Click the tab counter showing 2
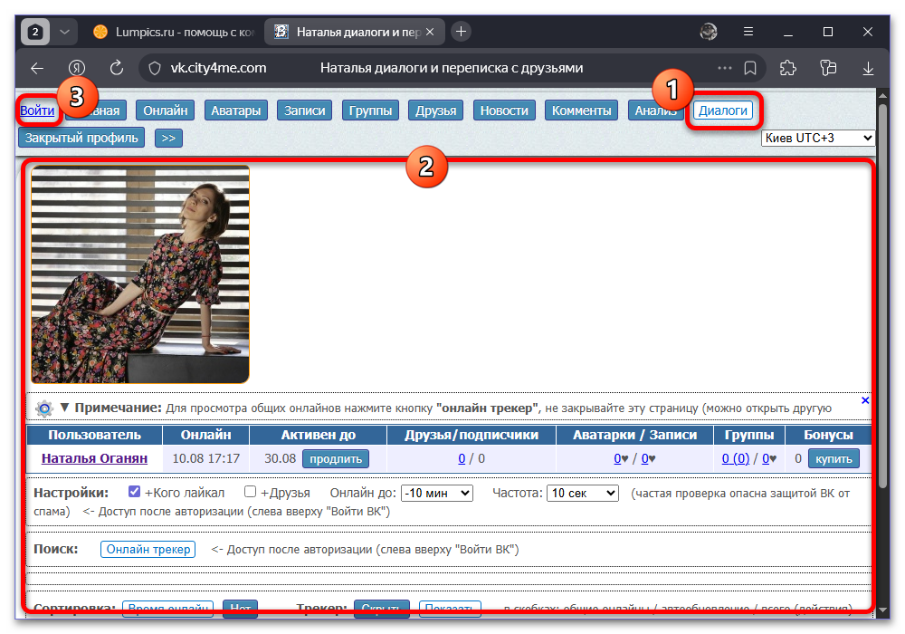The width and height of the screenshot is (905, 634). pyautogui.click(x=35, y=32)
